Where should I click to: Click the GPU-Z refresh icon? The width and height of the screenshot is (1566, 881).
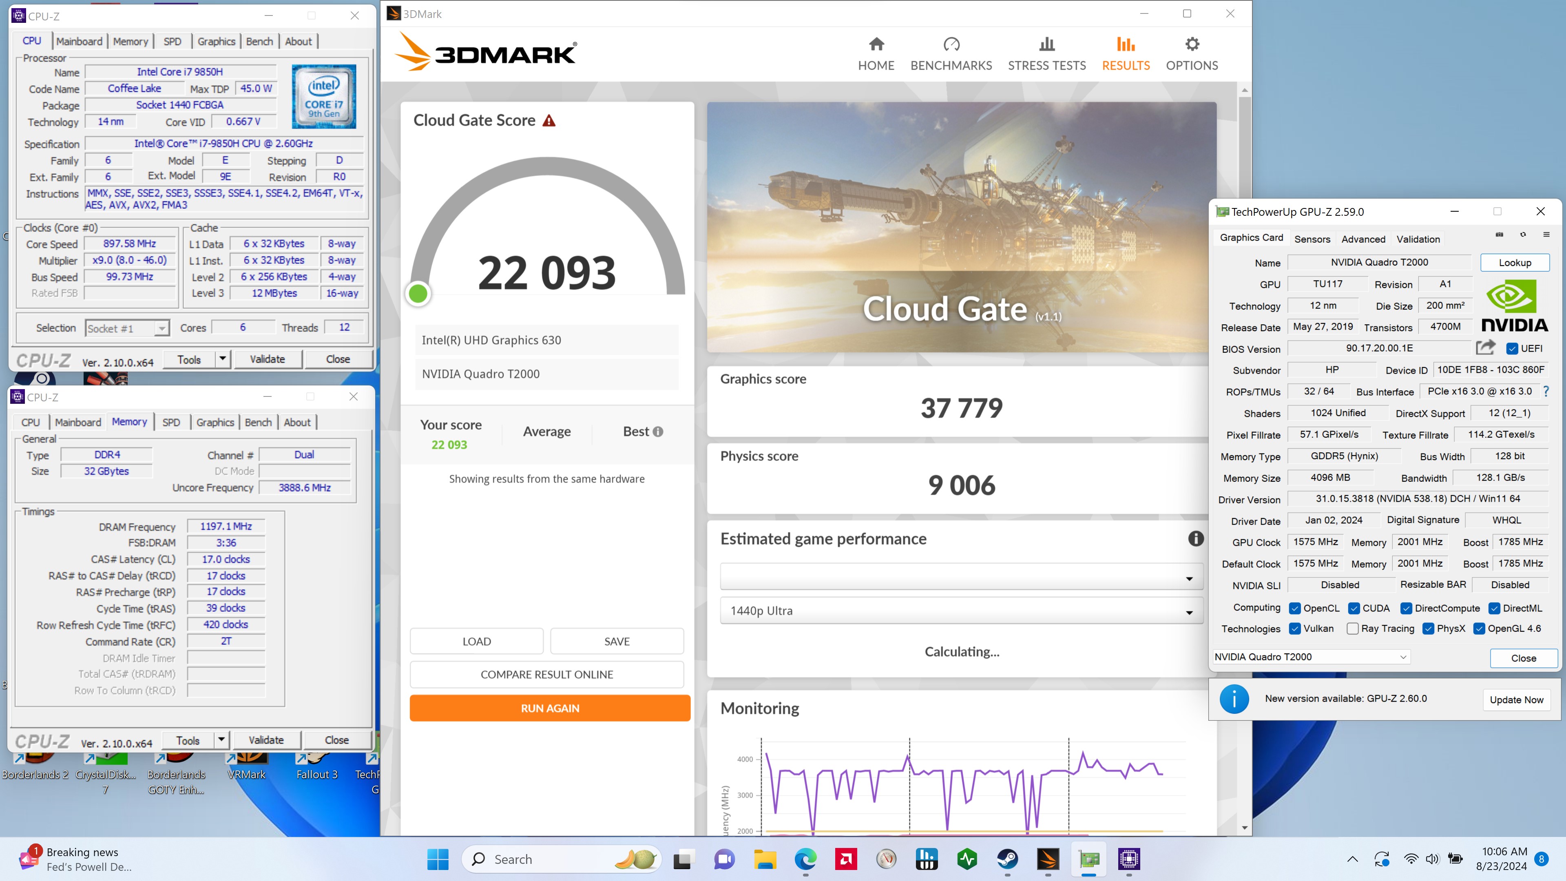point(1523,235)
